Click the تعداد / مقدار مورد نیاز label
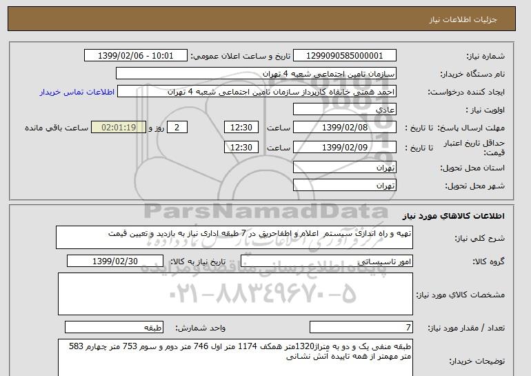Image resolution: width=531 pixels, height=376 pixels. [466, 328]
